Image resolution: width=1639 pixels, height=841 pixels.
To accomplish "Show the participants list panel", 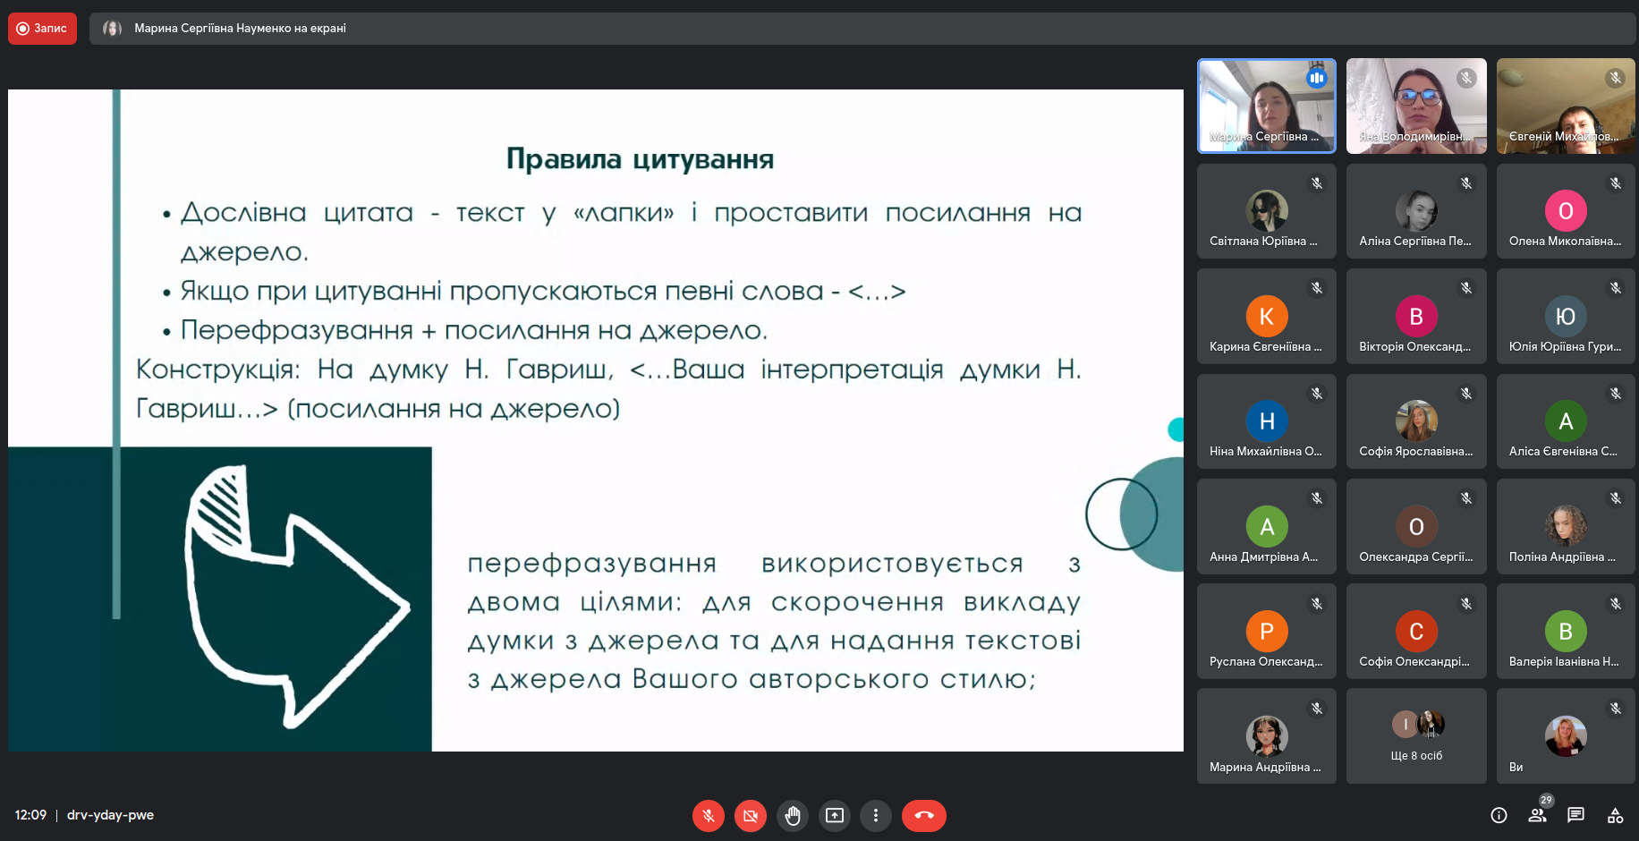I will (1537, 815).
